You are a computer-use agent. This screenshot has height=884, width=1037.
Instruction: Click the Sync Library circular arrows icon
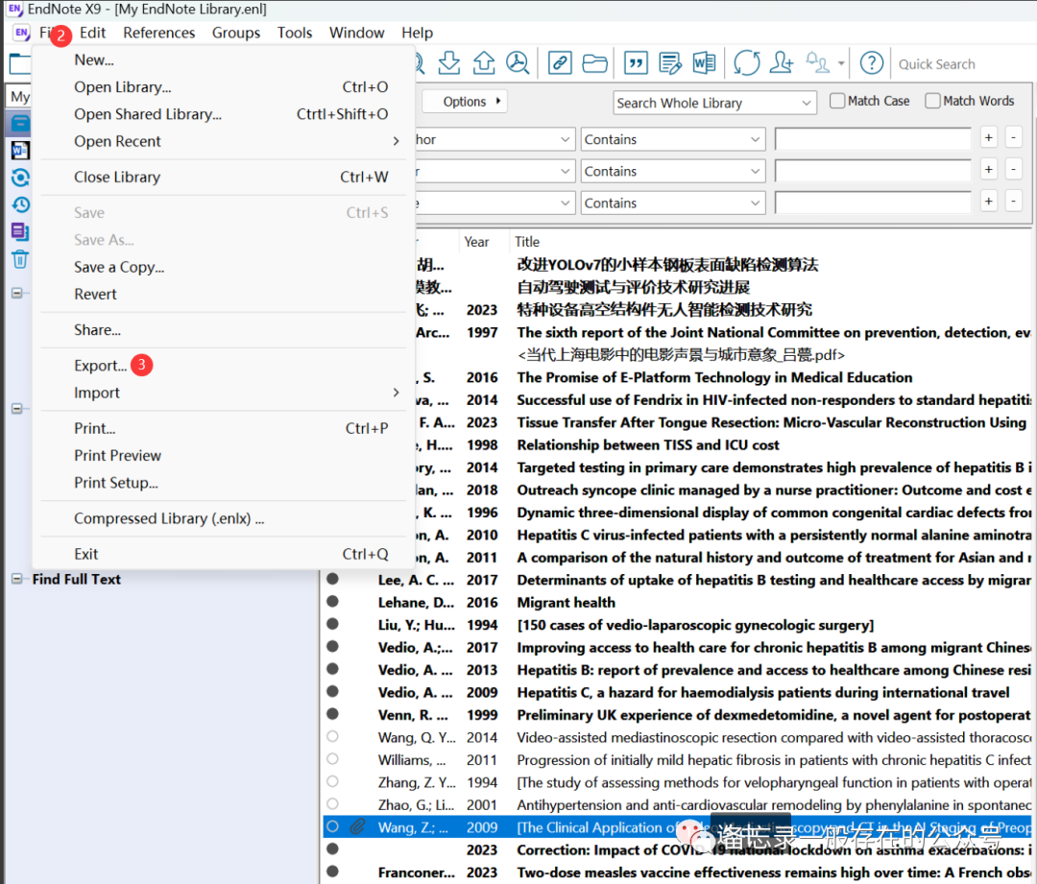[x=747, y=63]
